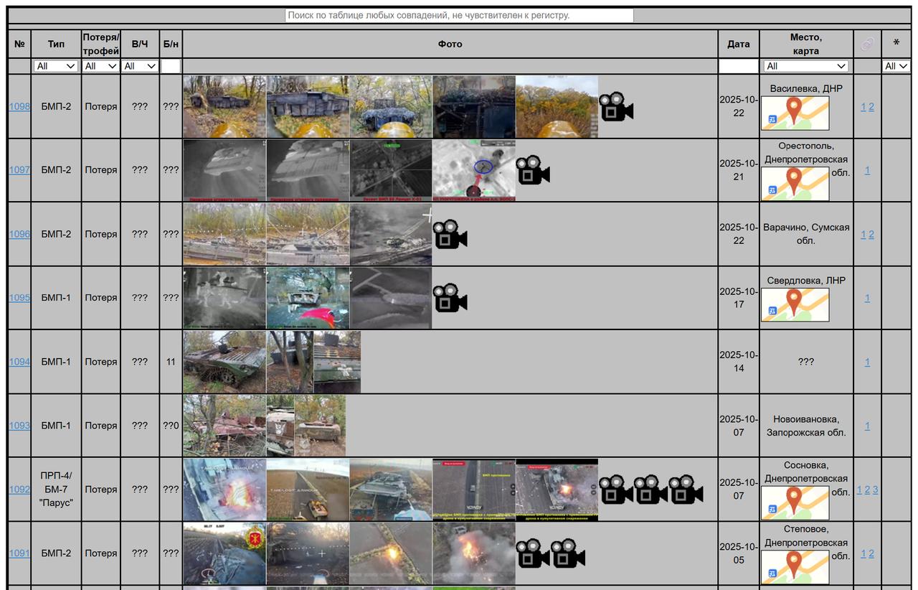
Task: Select the Б/н value 11 in row 1094
Action: coord(171,362)
